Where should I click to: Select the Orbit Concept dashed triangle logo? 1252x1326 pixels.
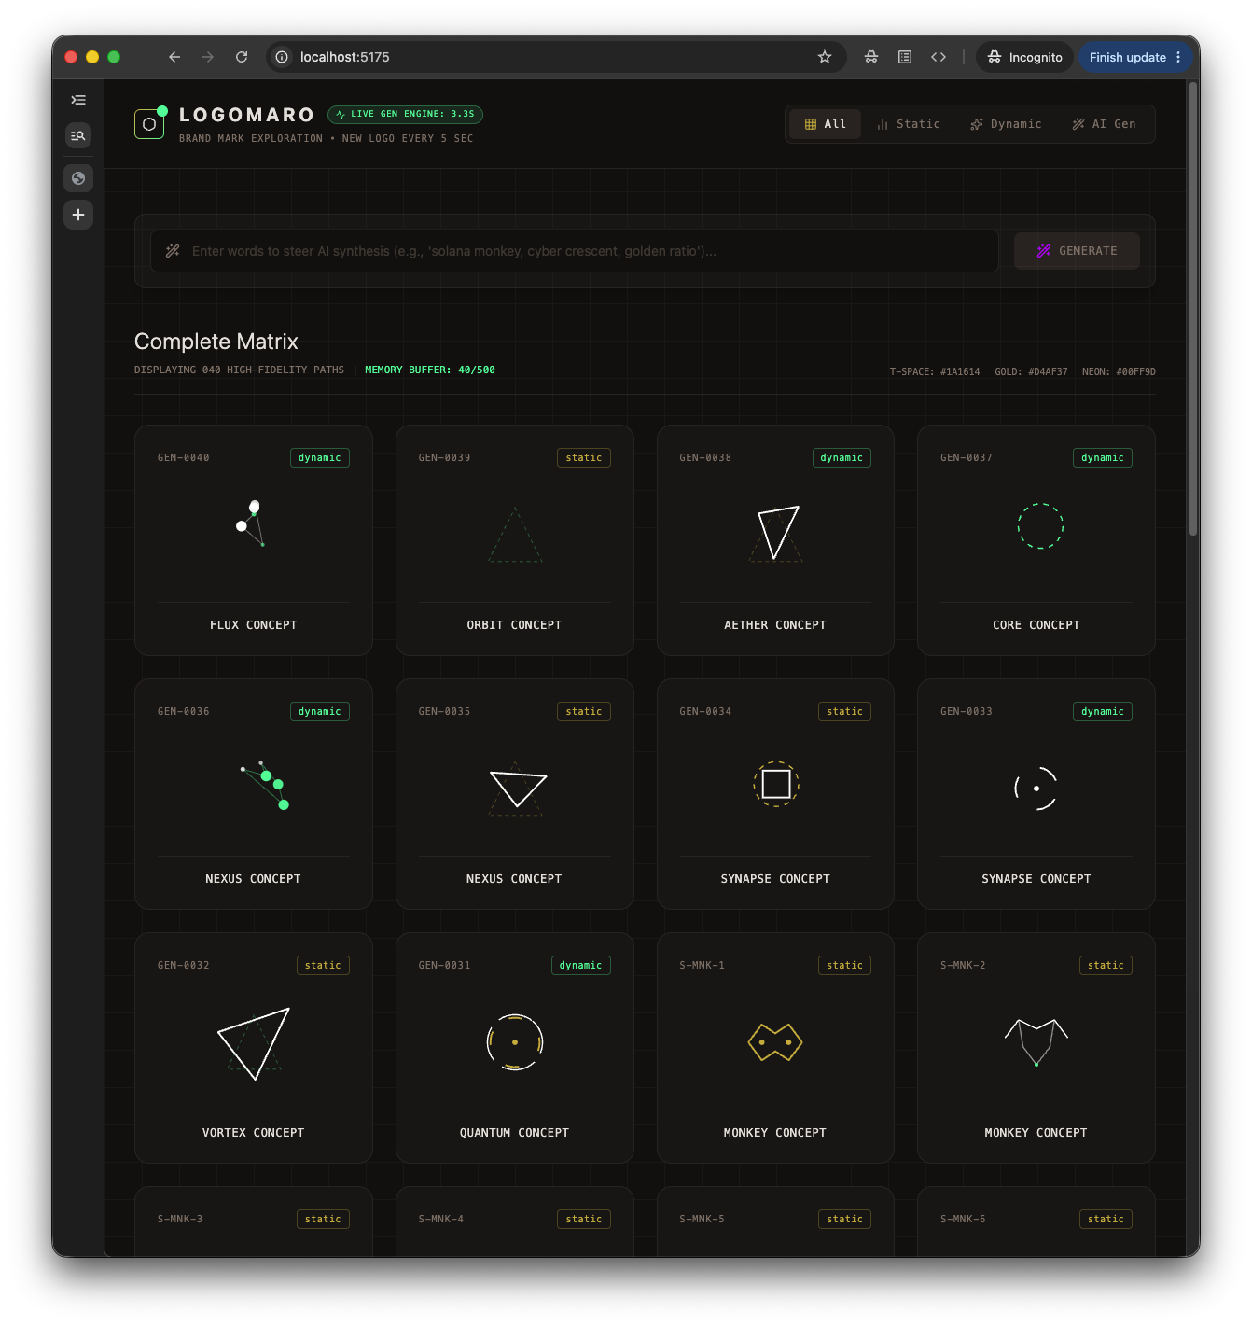click(x=515, y=535)
